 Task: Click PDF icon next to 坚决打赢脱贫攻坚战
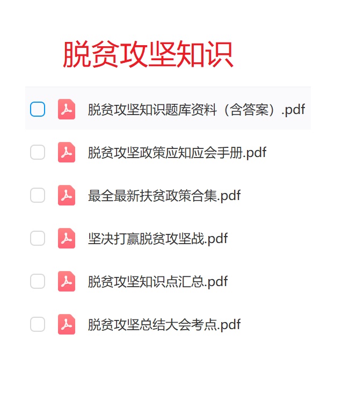(x=67, y=238)
